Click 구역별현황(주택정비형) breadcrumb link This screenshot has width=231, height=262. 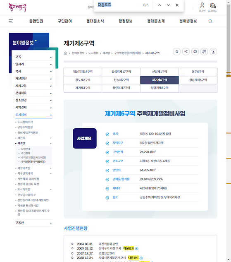(x=128, y=53)
